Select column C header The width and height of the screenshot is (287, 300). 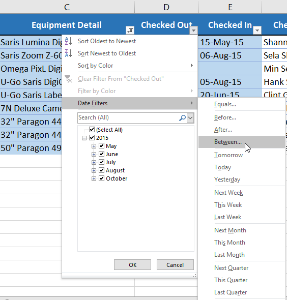click(x=67, y=7)
